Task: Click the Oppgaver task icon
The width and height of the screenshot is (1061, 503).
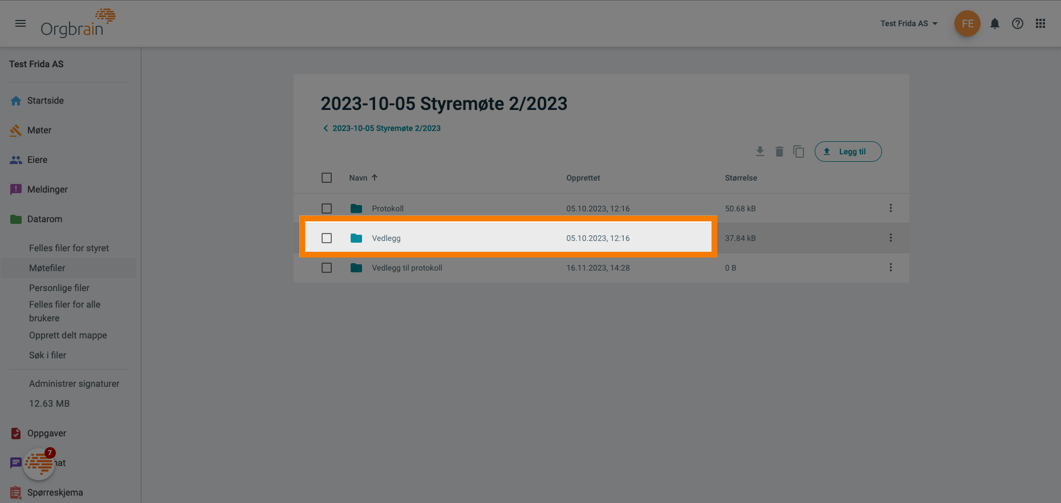Action: [x=16, y=434]
